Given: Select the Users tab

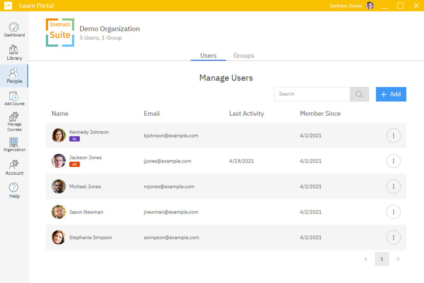Looking at the screenshot, I should 208,55.
